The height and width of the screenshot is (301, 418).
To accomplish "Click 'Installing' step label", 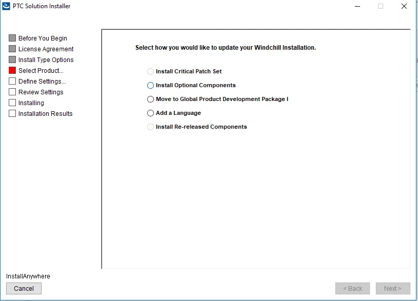I will click(31, 103).
